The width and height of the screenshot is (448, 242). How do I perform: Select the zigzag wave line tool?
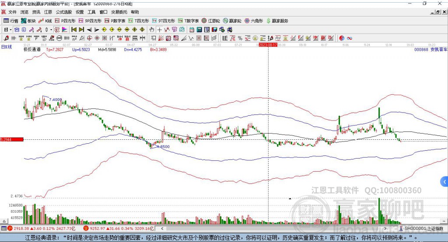(191, 38)
